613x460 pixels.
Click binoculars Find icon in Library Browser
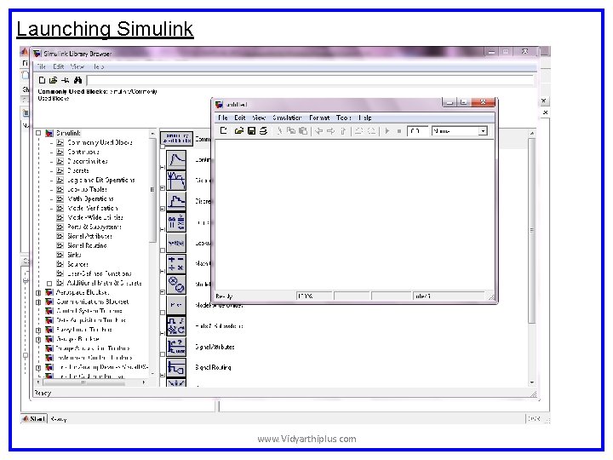(x=77, y=80)
